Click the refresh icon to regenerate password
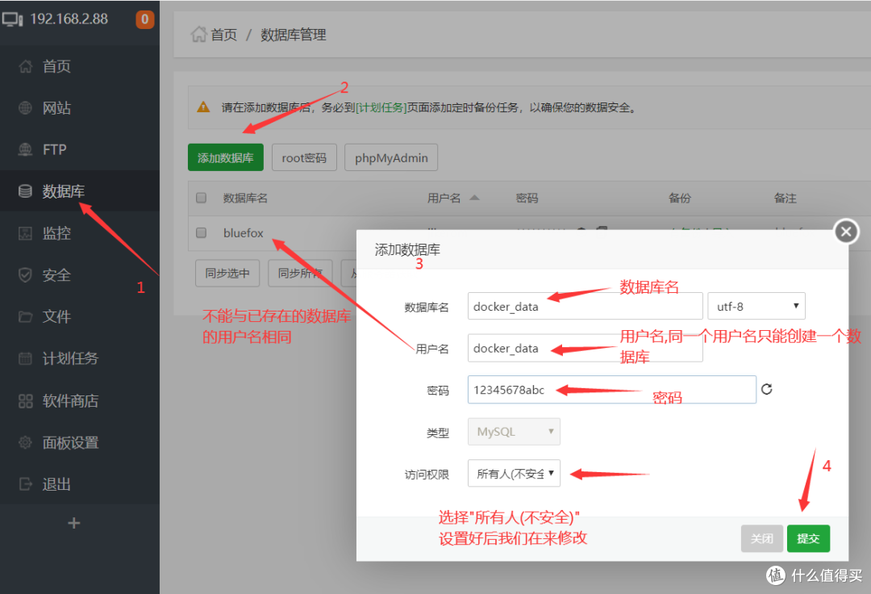The image size is (871, 594). coord(767,390)
